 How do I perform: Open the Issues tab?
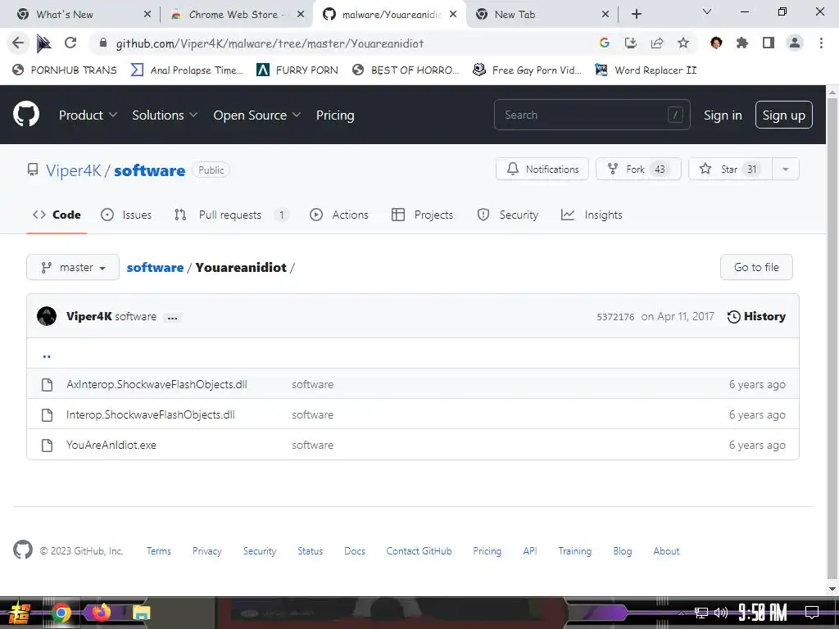click(126, 215)
